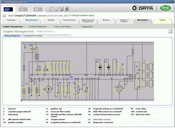
Task: Click legend row 'ignition module'
Action: [15, 122]
